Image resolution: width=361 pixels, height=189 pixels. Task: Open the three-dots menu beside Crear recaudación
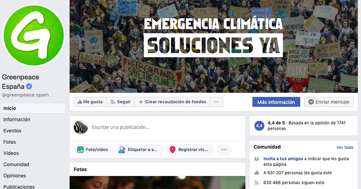point(216,102)
